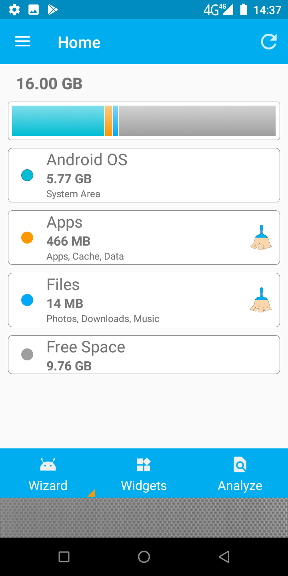The image size is (288, 576).
Task: Switch to the Widgets tab label
Action: pos(144,486)
